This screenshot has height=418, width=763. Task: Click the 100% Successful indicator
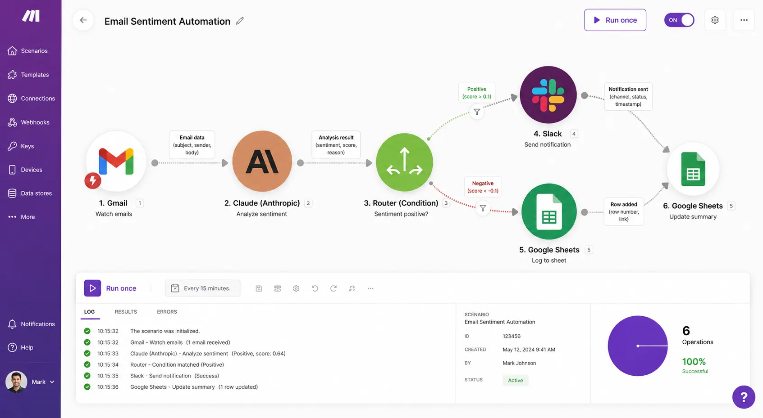694,365
